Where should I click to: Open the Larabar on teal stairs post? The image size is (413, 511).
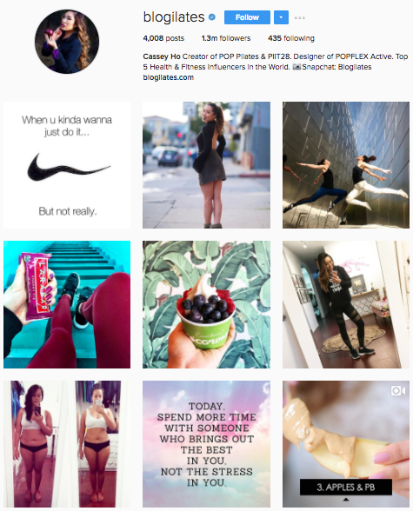67,304
